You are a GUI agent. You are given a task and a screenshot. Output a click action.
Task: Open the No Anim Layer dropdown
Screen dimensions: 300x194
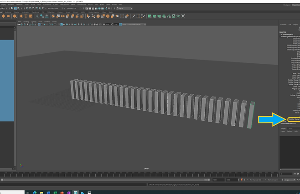pos(274,180)
